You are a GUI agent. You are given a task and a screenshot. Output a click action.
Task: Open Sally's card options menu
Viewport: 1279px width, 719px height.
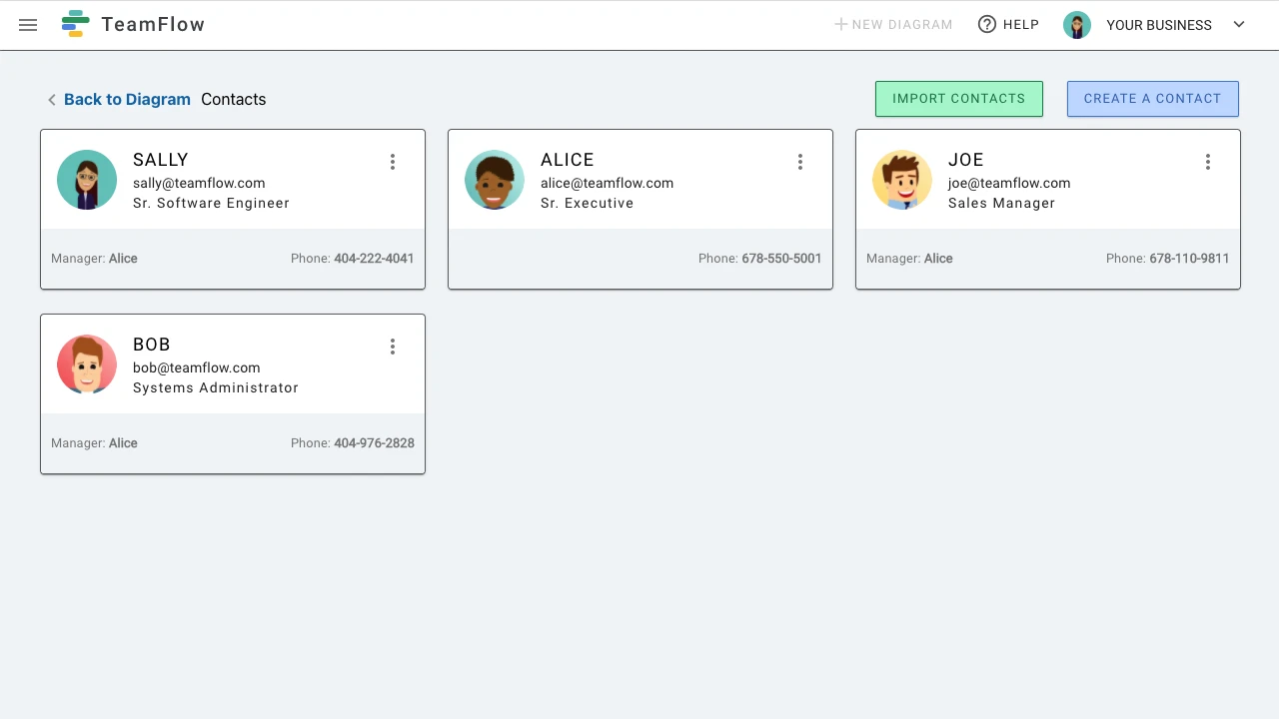pyautogui.click(x=393, y=162)
